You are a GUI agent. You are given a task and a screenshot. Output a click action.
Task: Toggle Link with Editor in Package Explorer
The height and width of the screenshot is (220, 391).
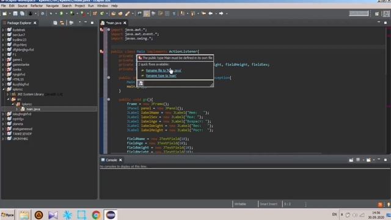pyautogui.click(x=62, y=23)
